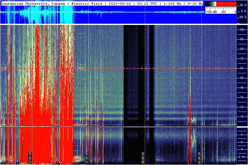248x165 pixels.
Task: Click the 10 Hz frequency axis label
Action: coord(242,117)
